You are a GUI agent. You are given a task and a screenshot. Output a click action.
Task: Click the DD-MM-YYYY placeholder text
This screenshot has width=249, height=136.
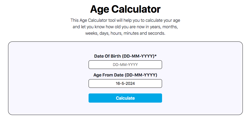tap(125, 65)
